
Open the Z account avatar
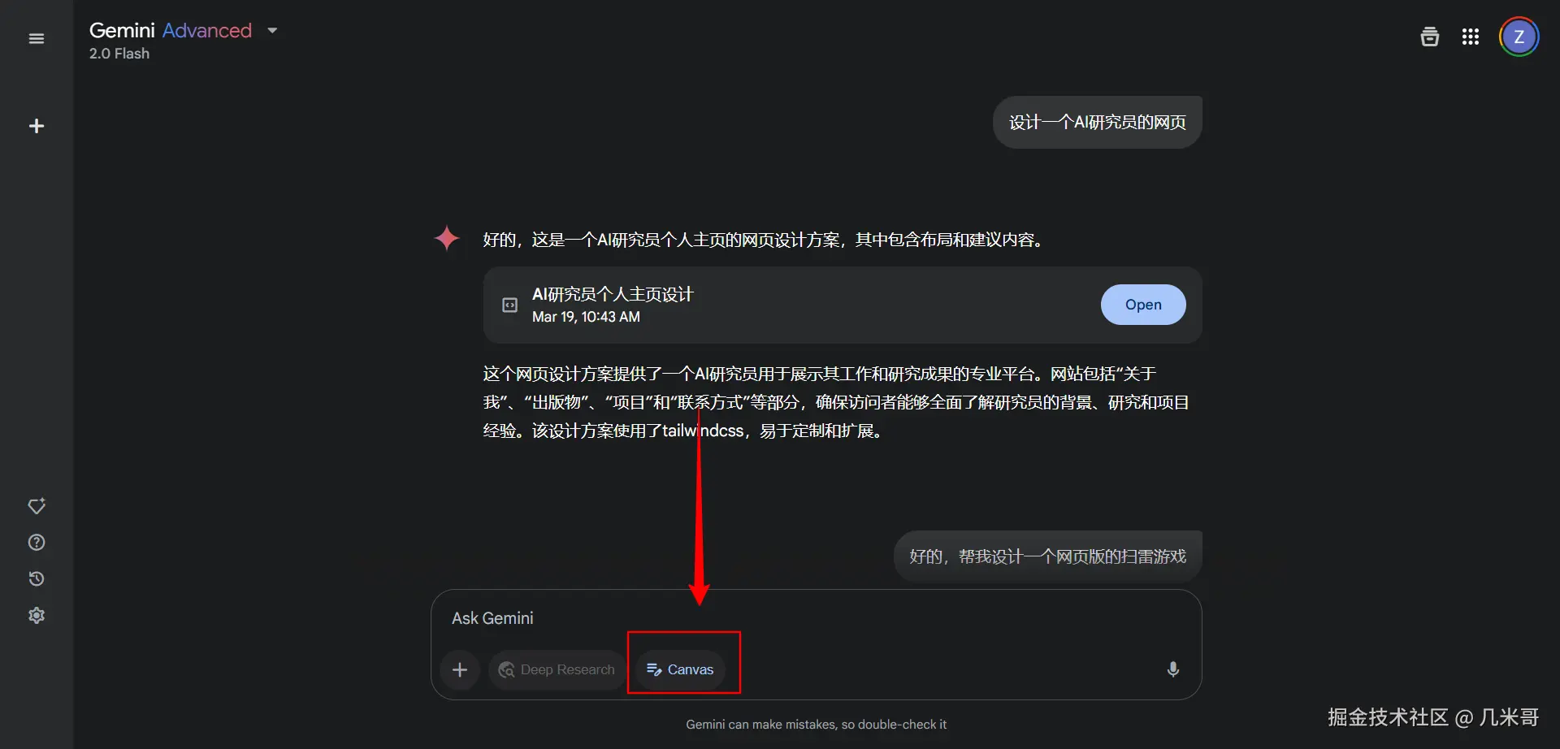[1519, 37]
